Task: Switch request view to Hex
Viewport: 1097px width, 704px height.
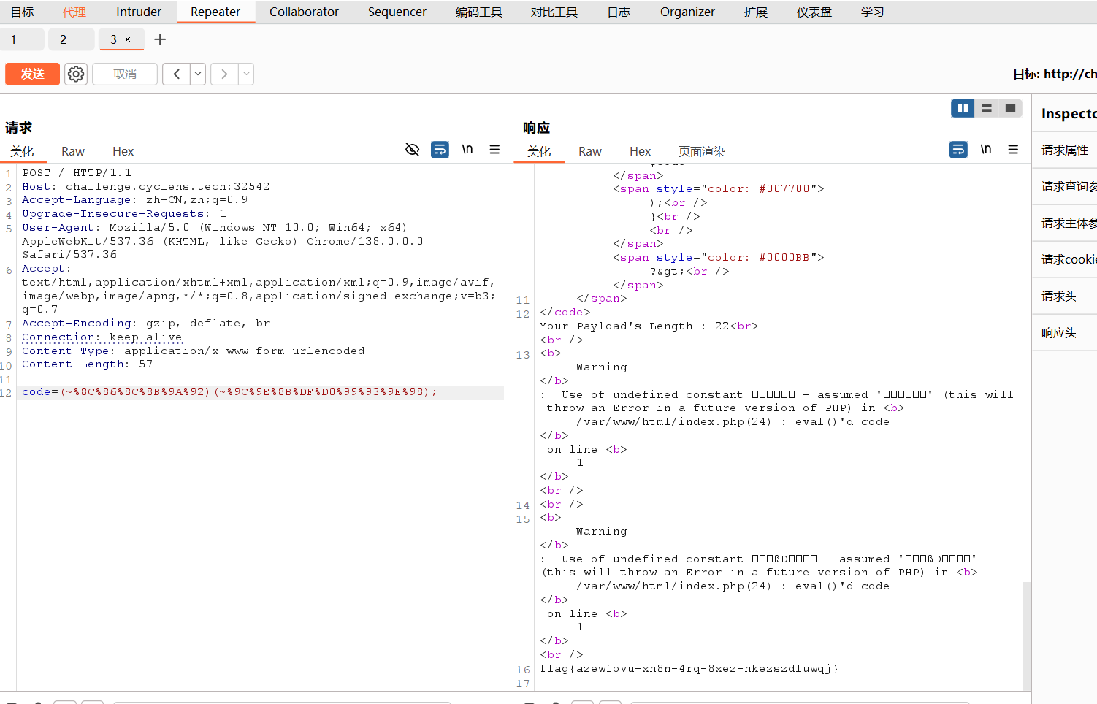Action: tap(123, 151)
